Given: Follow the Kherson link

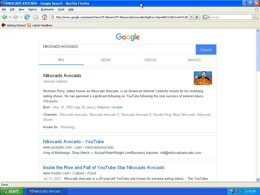Looking at the screenshot, I should 103,107.
